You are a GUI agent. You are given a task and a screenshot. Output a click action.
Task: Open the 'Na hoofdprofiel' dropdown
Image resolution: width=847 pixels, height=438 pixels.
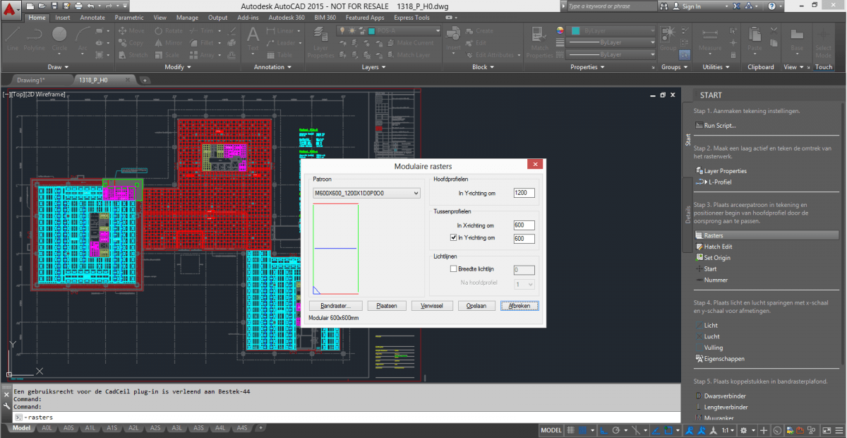(524, 284)
